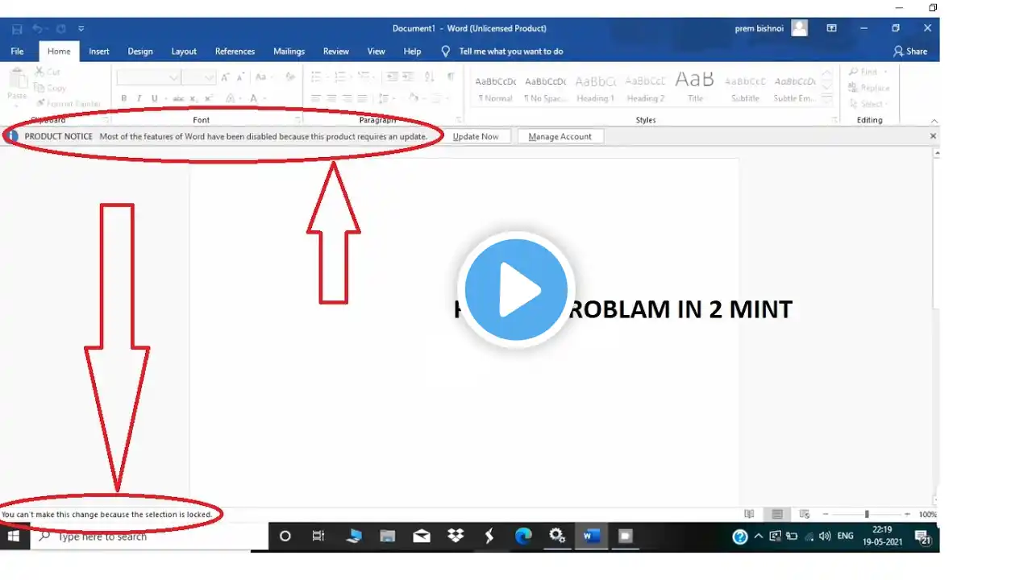The height and width of the screenshot is (580, 1032).
Task: Click the Cut scissors icon
Action: pos(39,72)
